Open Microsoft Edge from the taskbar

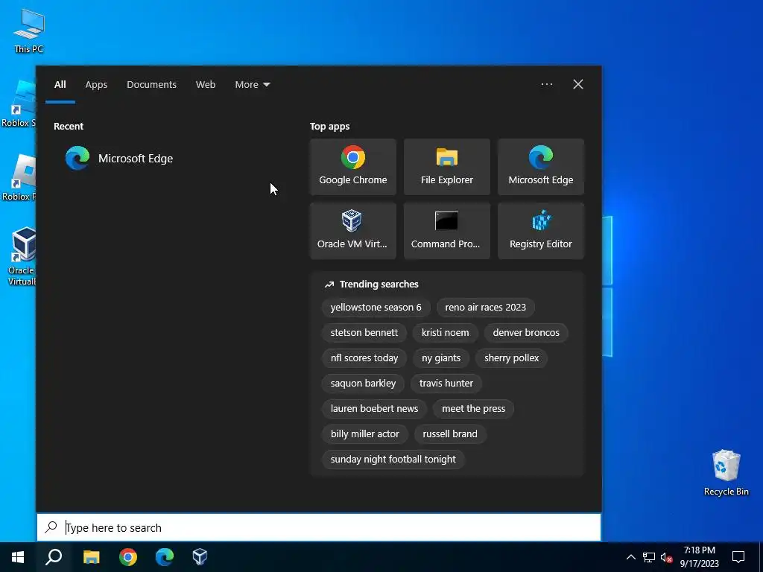[x=165, y=557]
